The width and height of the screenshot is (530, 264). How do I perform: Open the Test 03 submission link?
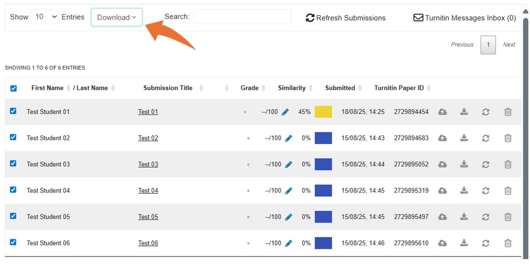click(x=148, y=164)
